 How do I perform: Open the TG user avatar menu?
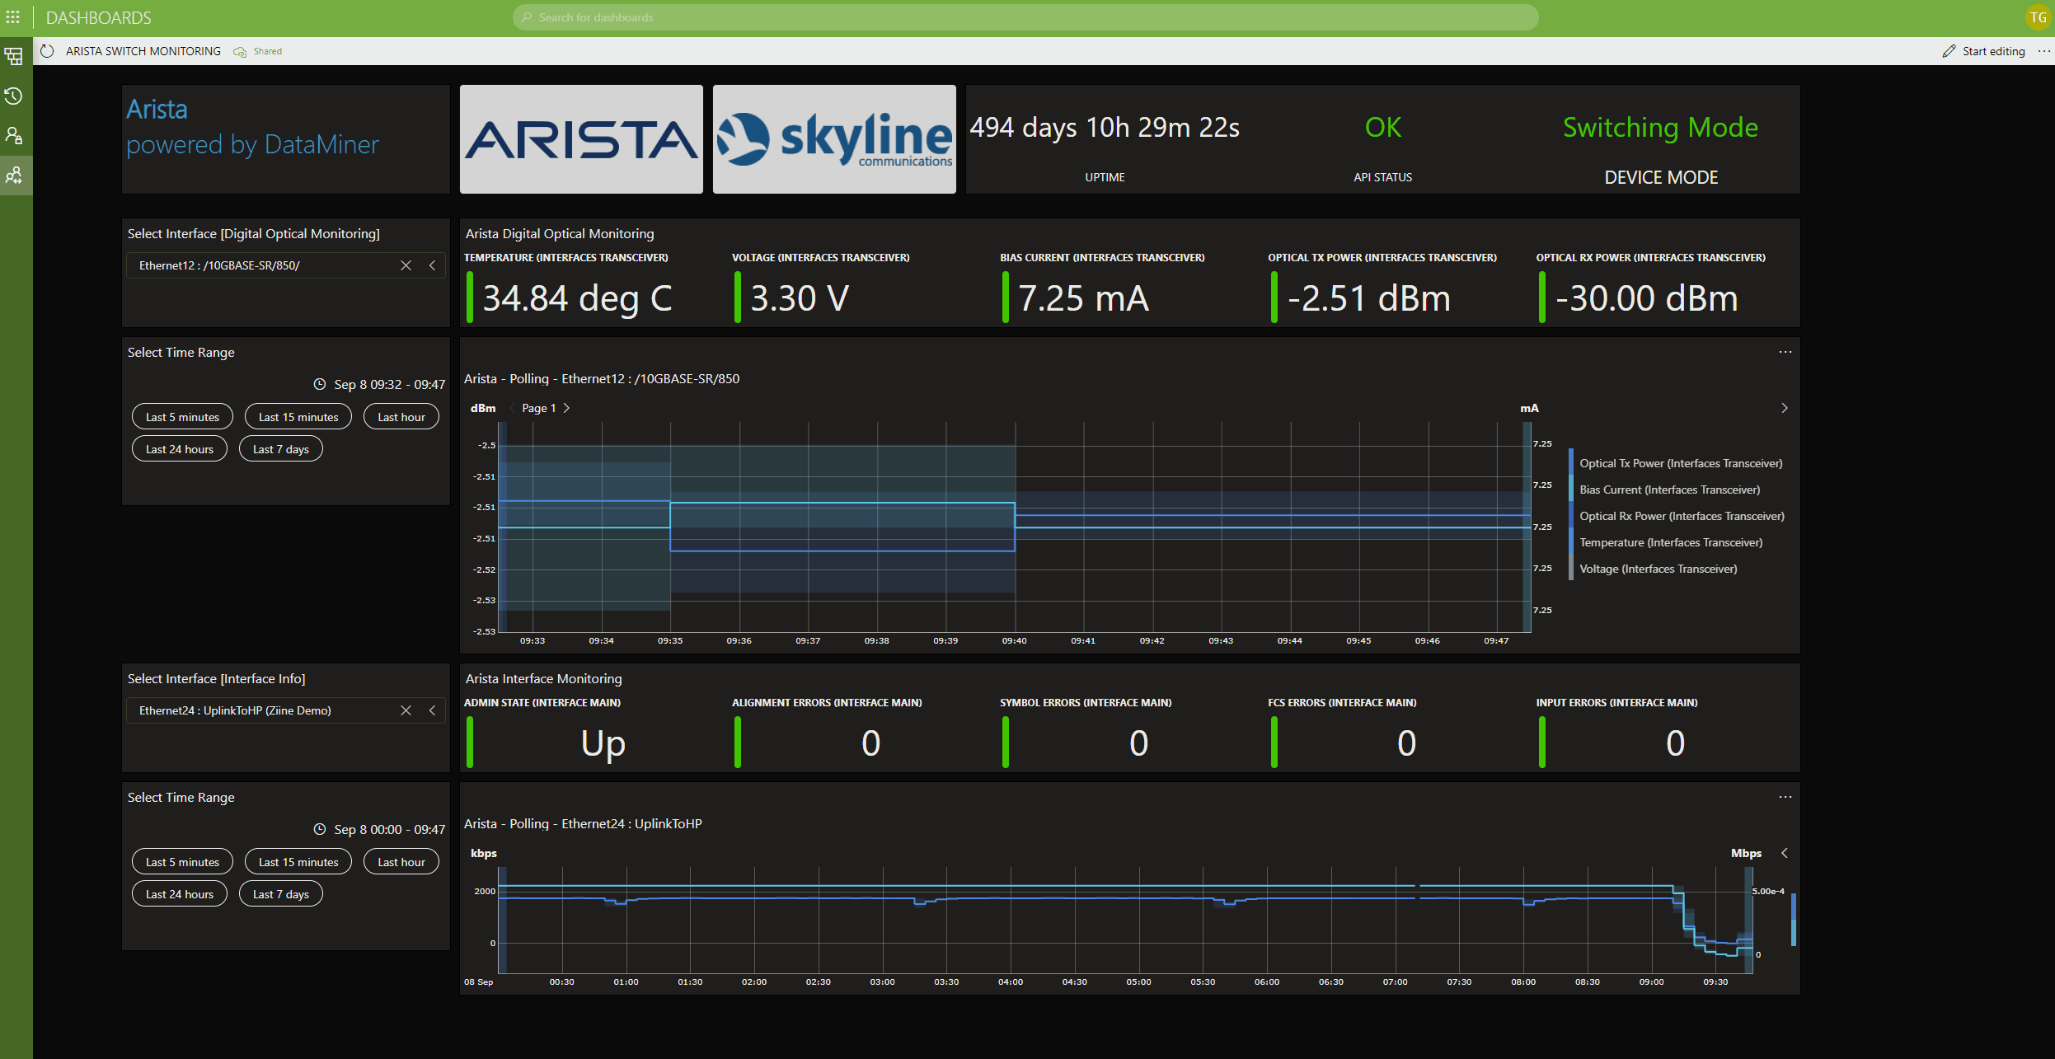coord(2038,17)
